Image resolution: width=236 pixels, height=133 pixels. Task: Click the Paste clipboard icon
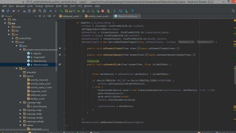click(34, 11)
